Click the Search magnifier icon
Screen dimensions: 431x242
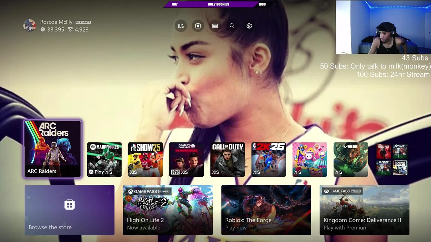[232, 26]
